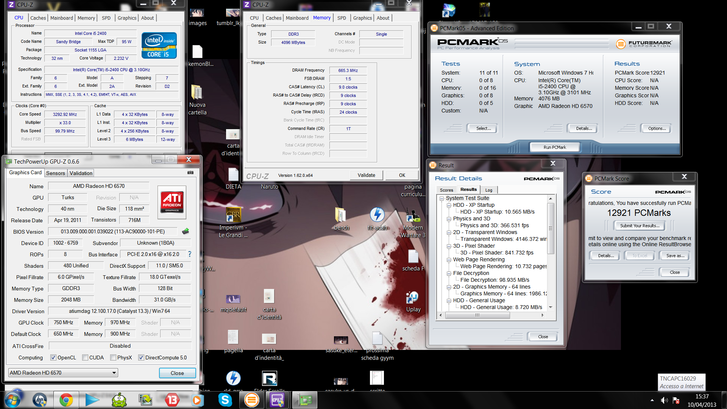Click OK in the CPU-Z Memory window

402,175
